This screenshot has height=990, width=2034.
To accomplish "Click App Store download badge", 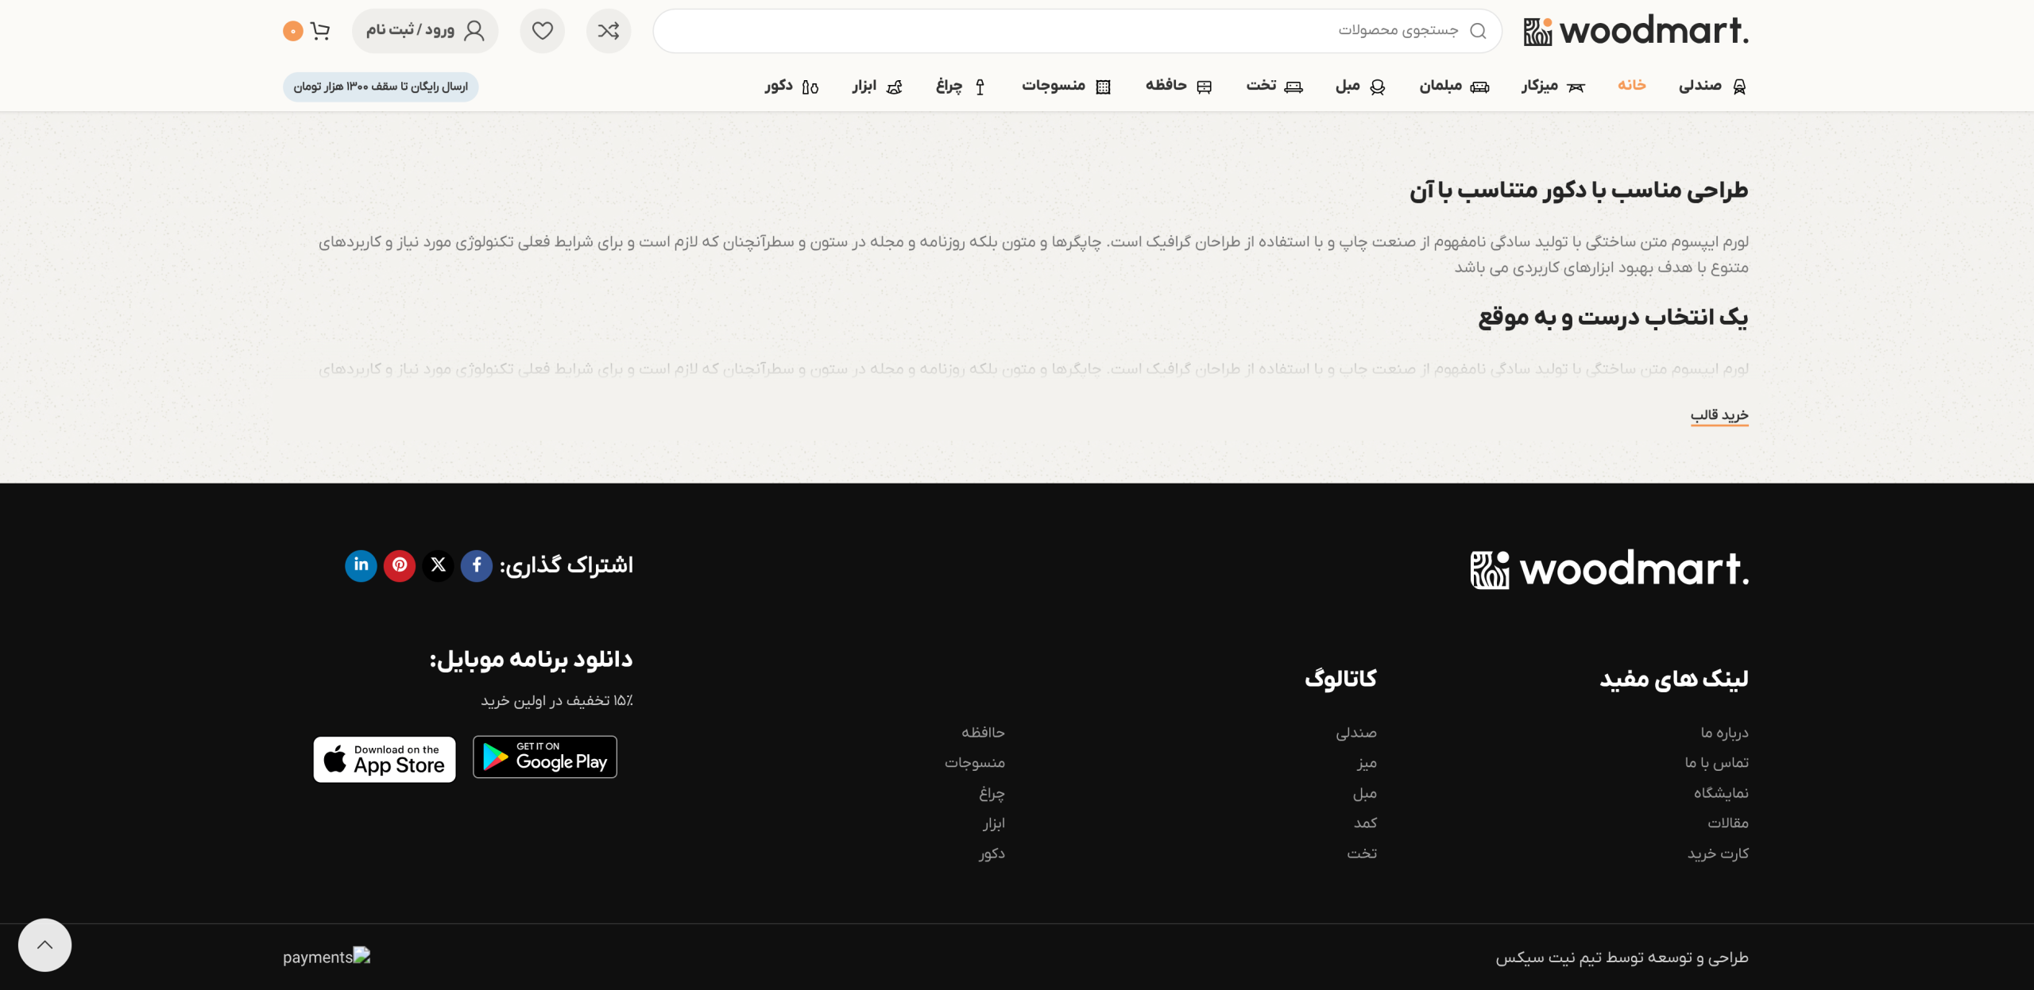I will click(x=385, y=760).
